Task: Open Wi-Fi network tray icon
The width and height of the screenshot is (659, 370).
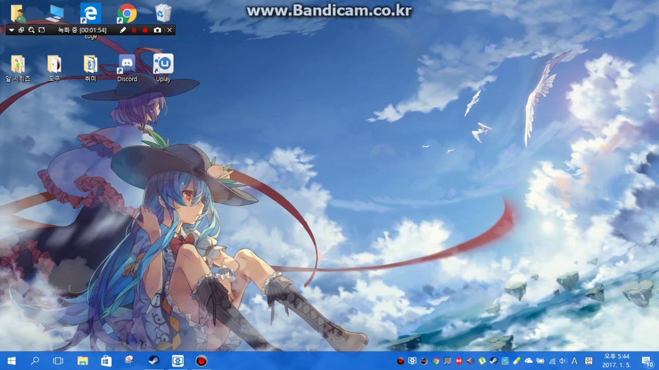Action: click(x=552, y=361)
